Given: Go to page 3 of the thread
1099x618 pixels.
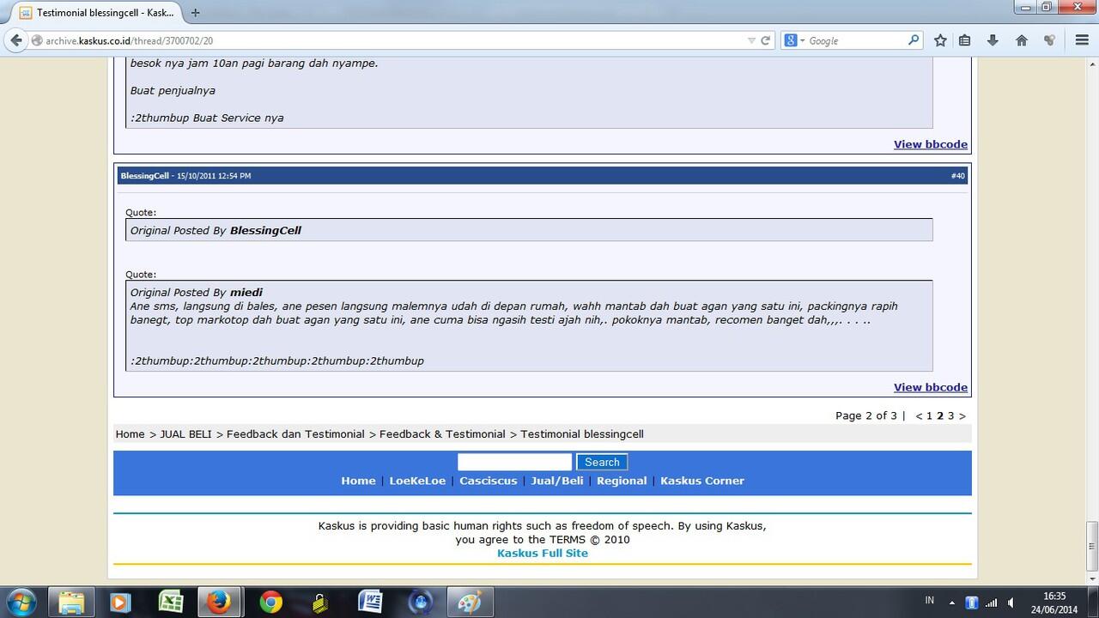Looking at the screenshot, I should pos(950,415).
